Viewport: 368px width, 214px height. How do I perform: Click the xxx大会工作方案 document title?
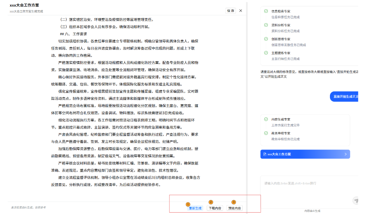[25, 5]
